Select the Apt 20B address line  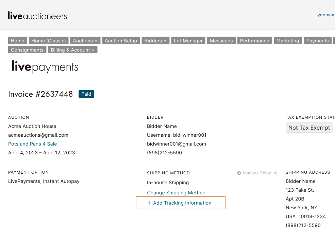pos(295,199)
